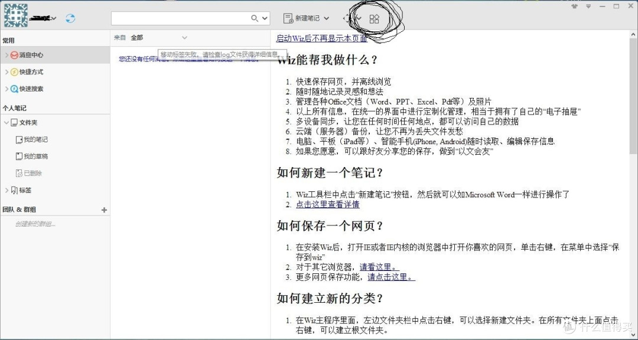Click the heading 如何保存一个网页?
The height and width of the screenshot is (340, 638).
click(x=330, y=225)
